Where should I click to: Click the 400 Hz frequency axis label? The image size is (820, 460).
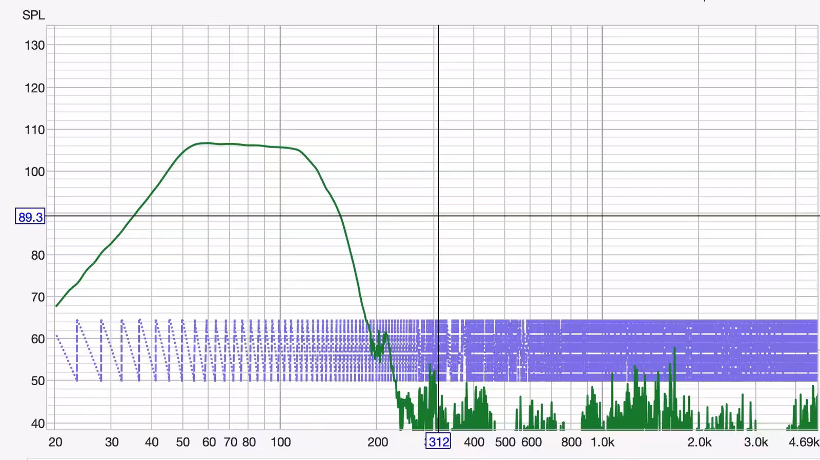pyautogui.click(x=474, y=442)
